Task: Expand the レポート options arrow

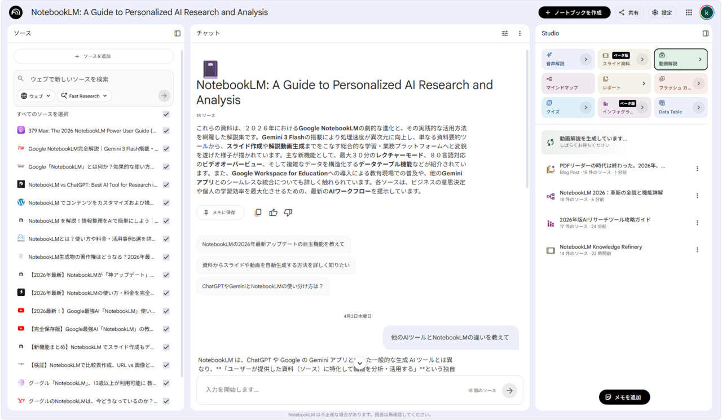Action: coord(644,83)
